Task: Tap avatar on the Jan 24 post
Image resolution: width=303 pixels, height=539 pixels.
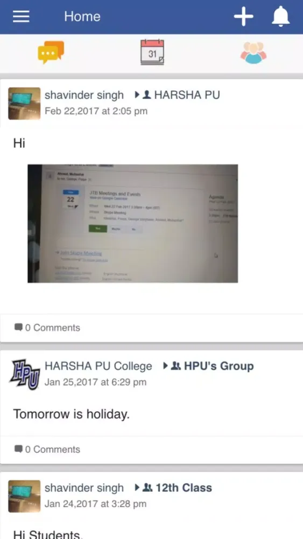Action: (x=24, y=496)
